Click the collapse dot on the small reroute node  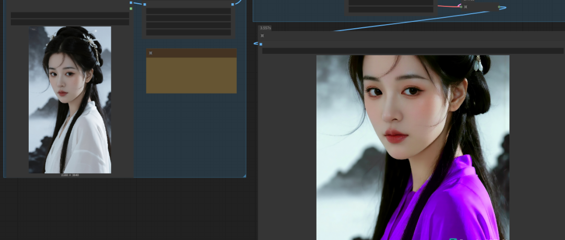point(466,7)
